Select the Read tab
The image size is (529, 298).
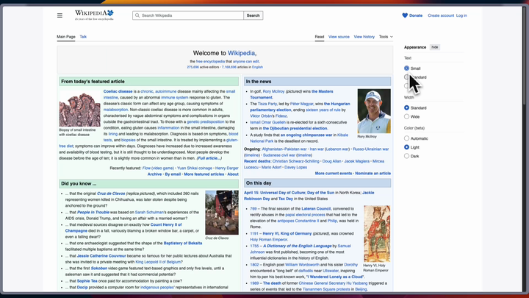[x=320, y=37]
